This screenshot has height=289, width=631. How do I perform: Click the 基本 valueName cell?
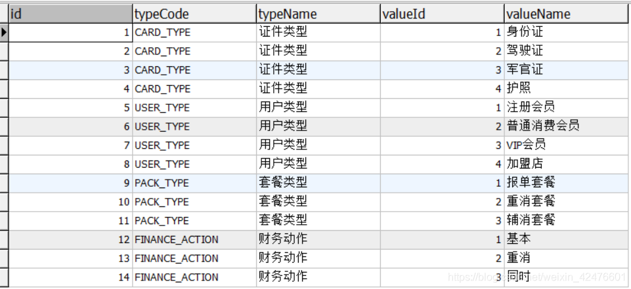(566, 240)
